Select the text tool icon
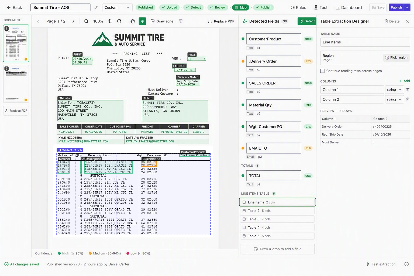The image size is (414, 276). 181,21
